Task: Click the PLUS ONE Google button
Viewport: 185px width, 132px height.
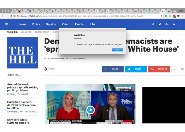Action: 159,69
